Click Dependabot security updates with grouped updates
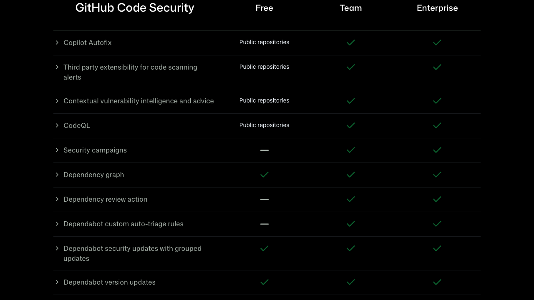The width and height of the screenshot is (534, 300). click(133, 253)
